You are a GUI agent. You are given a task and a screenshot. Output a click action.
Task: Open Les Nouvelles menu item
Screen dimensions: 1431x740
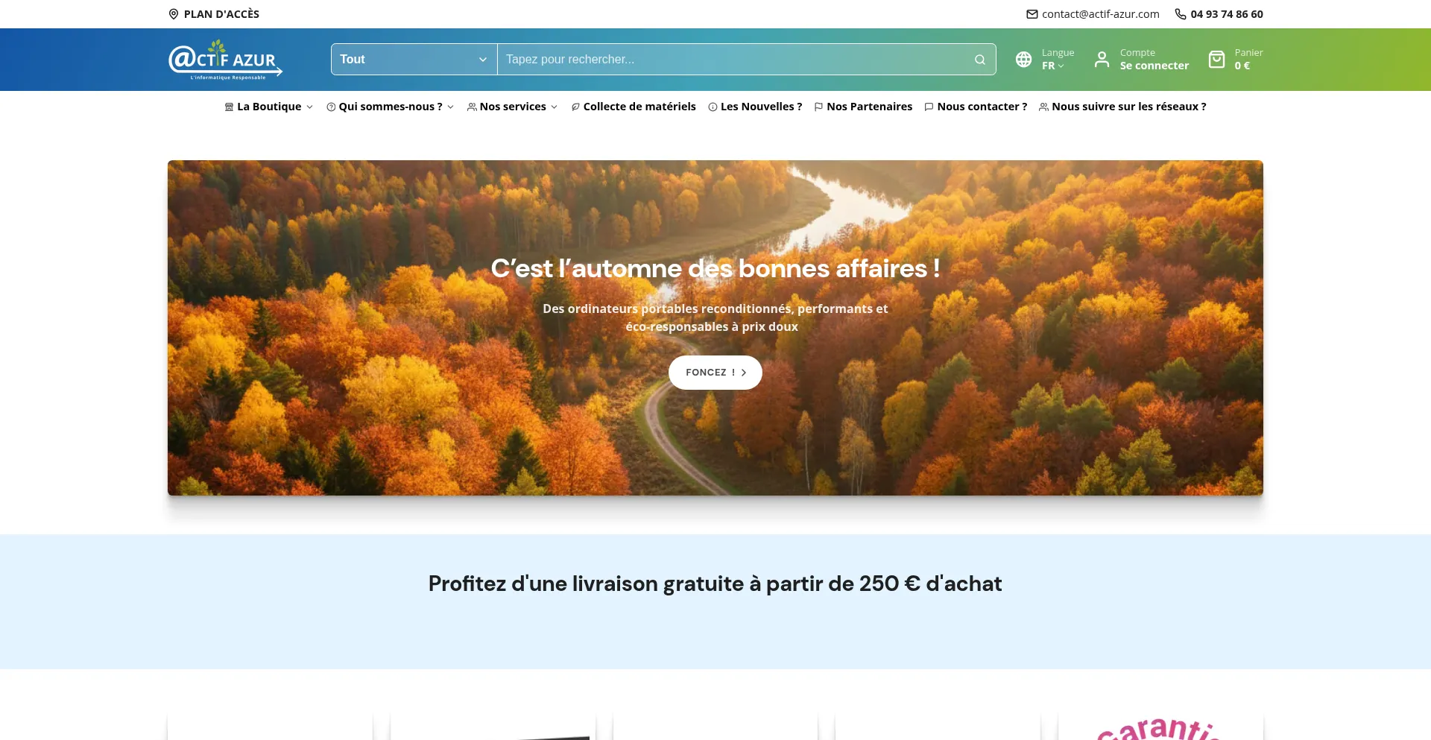[755, 107]
